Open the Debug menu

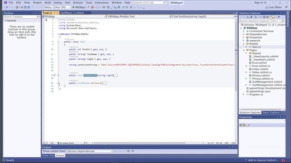click(x=58, y=3)
